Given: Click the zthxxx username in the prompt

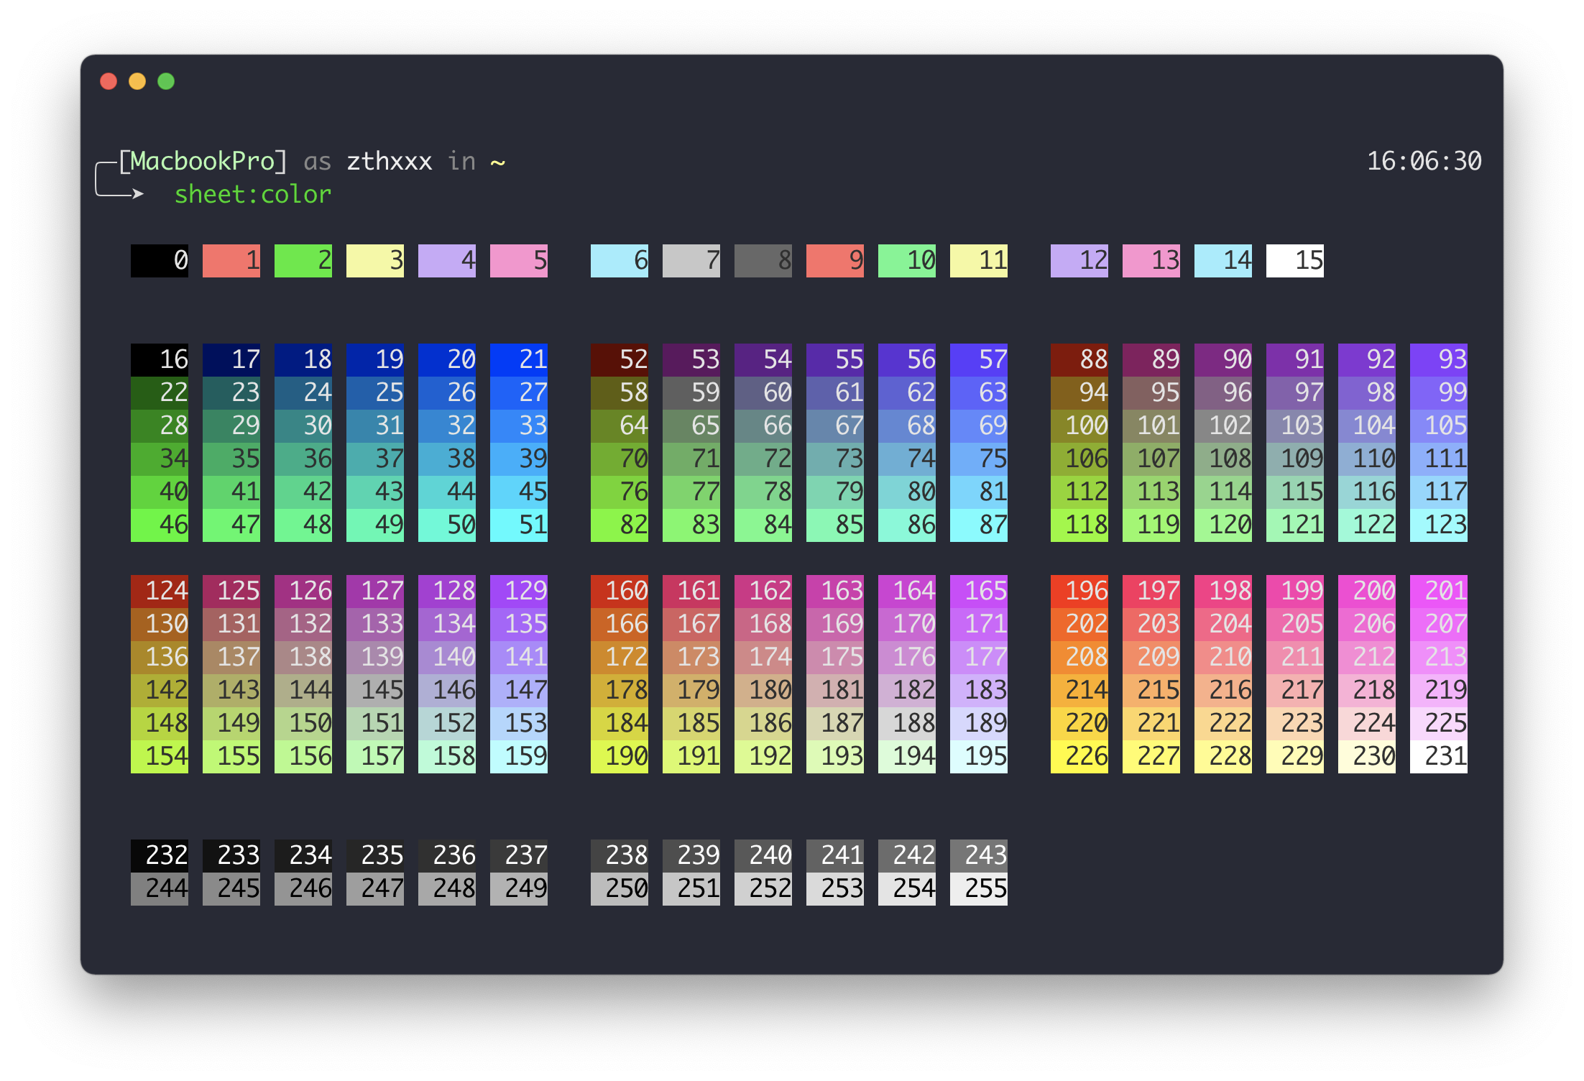Looking at the screenshot, I should 390,161.
